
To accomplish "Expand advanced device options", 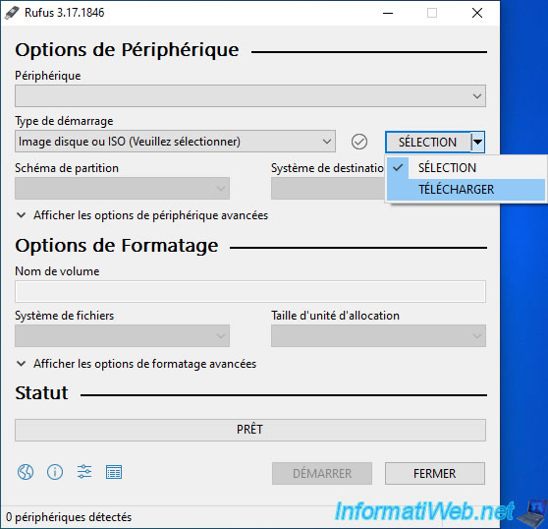I will (142, 215).
